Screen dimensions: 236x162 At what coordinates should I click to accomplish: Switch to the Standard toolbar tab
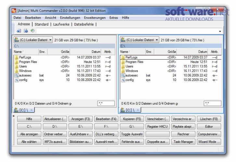click(x=42, y=24)
